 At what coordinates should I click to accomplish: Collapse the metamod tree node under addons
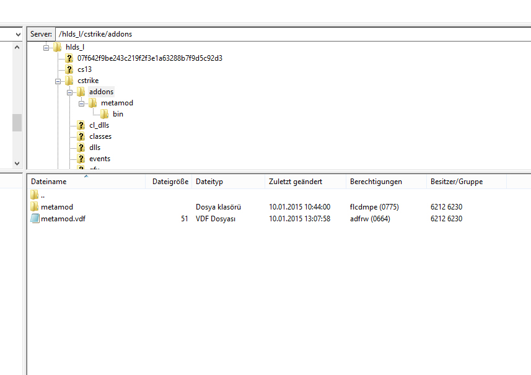[82, 103]
